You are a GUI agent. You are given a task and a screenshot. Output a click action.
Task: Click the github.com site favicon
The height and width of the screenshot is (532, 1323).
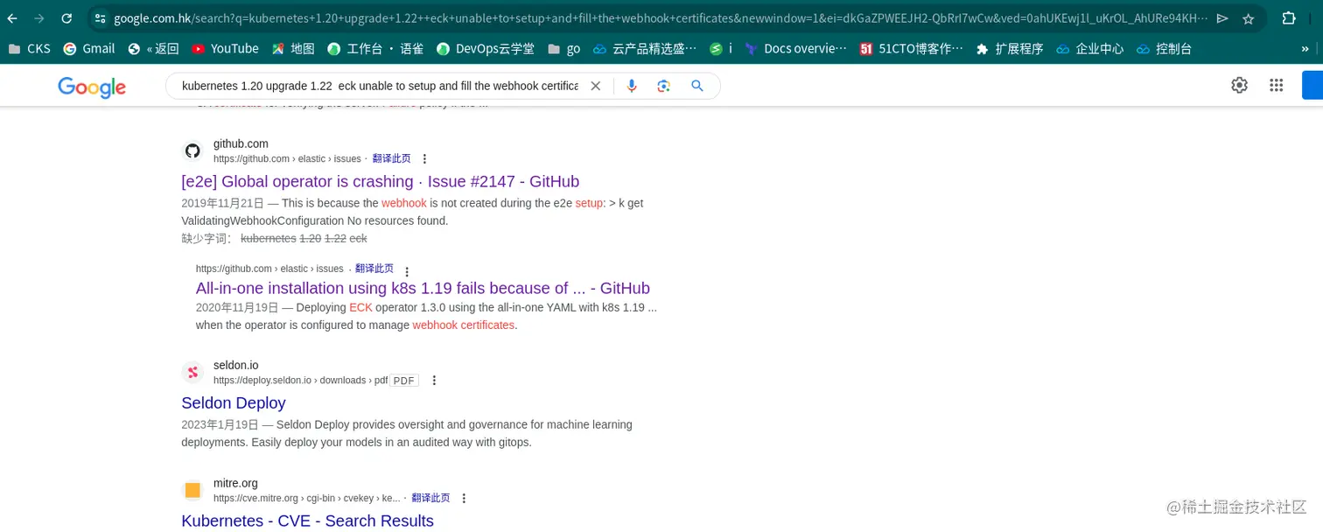coord(192,150)
